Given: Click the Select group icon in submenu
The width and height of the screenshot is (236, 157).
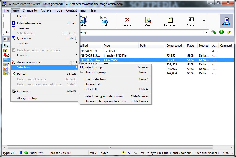Looking at the screenshot, I should tap(81, 67).
